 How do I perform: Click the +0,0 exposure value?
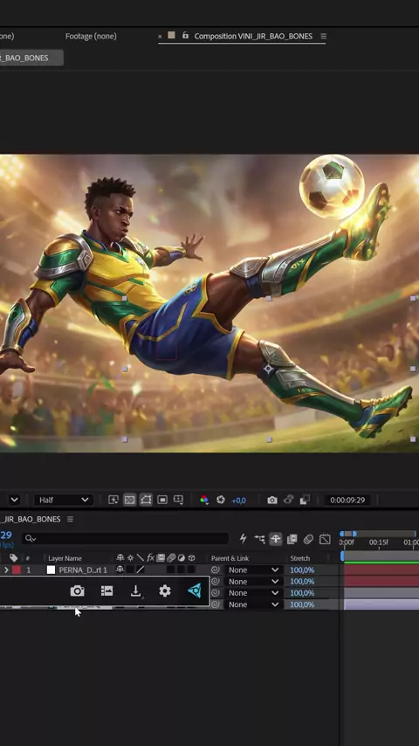239,501
